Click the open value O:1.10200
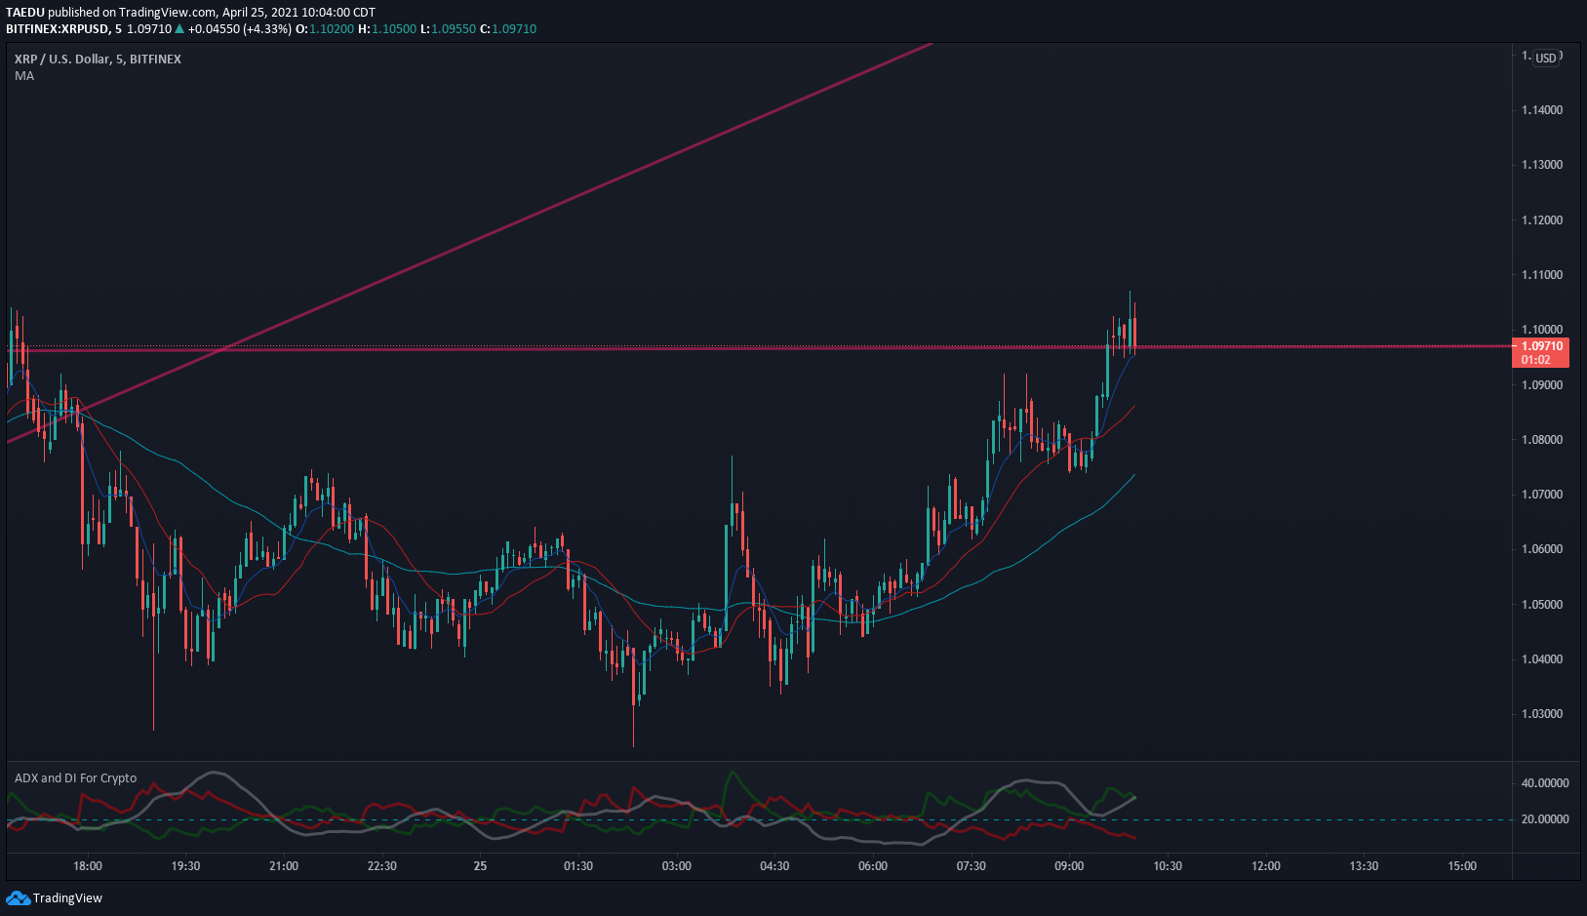The height and width of the screenshot is (916, 1587). (x=325, y=29)
